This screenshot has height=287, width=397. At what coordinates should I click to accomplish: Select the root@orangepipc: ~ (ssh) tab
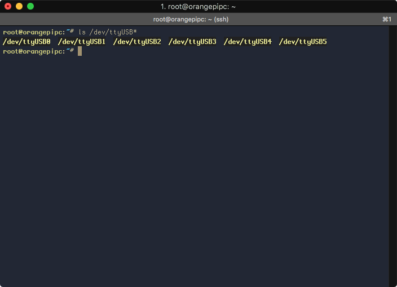click(191, 20)
